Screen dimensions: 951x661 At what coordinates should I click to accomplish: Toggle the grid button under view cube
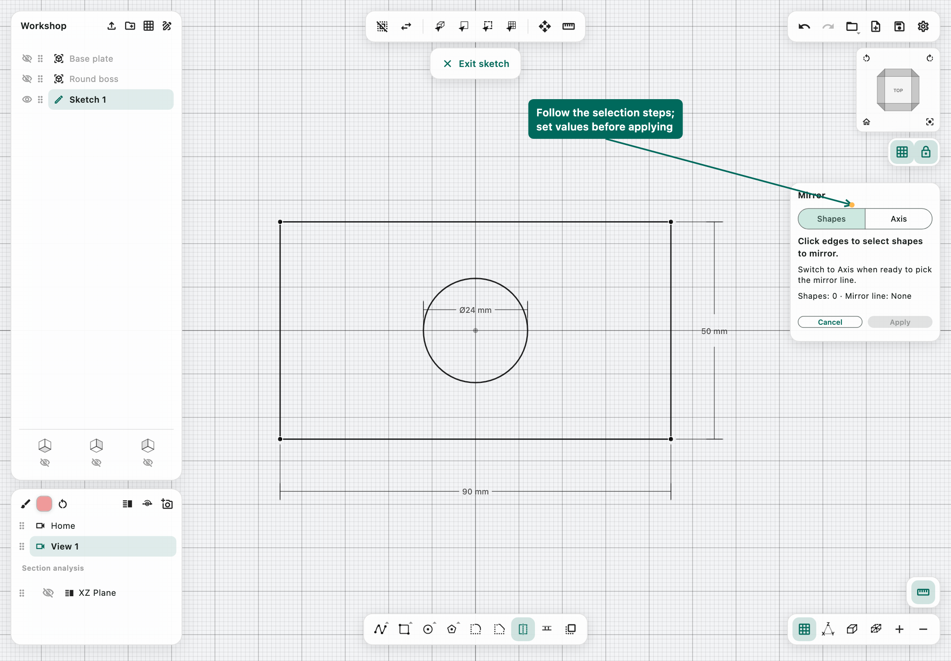pyautogui.click(x=902, y=152)
